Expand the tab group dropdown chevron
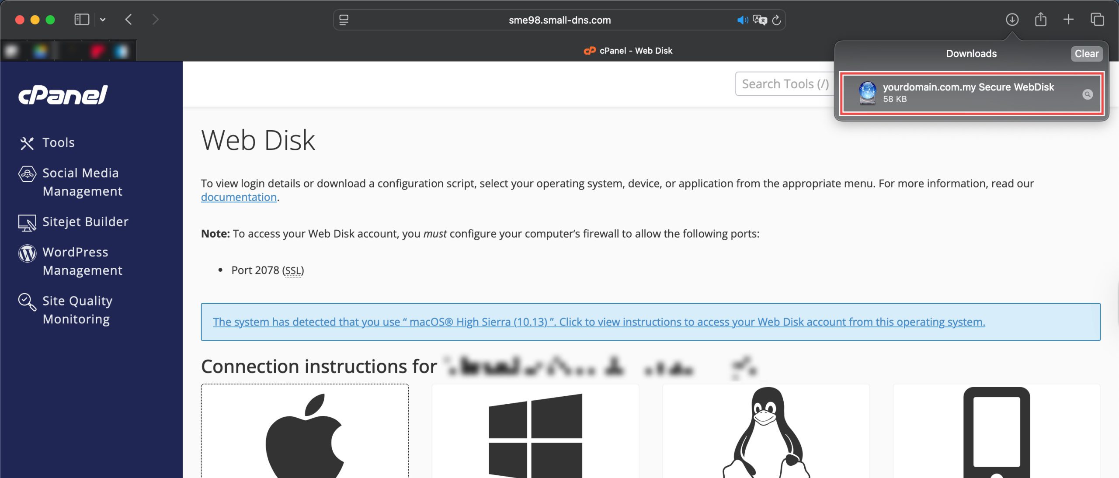The height and width of the screenshot is (478, 1119). [x=103, y=20]
